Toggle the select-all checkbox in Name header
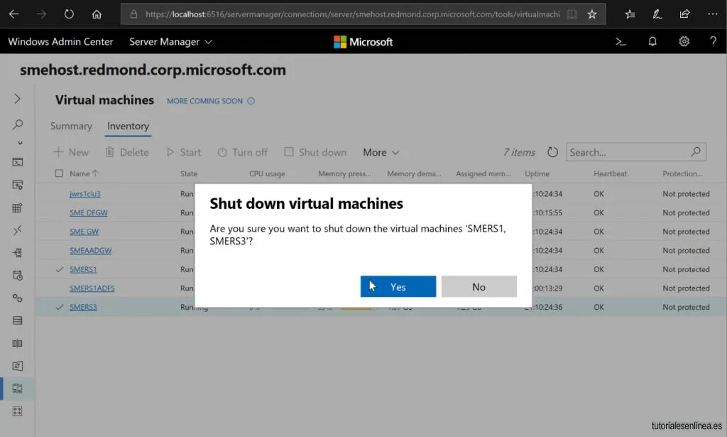The width and height of the screenshot is (727, 437). click(59, 173)
